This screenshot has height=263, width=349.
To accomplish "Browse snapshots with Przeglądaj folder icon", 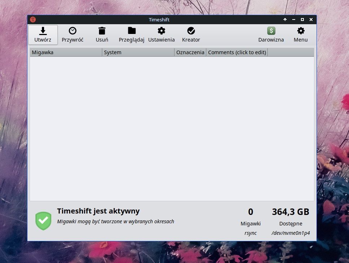I will [x=132, y=35].
